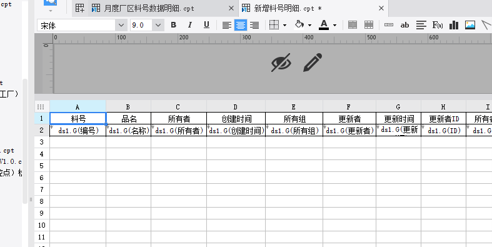This screenshot has height=247, width=492.
Task: Select column B header
Action: pos(128,106)
